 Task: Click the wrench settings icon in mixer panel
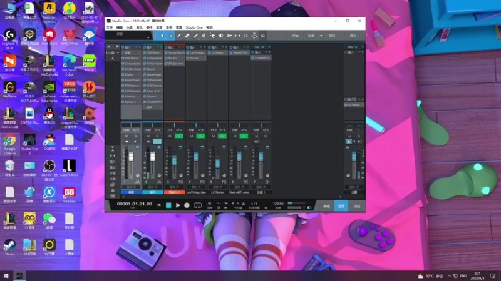(113, 58)
